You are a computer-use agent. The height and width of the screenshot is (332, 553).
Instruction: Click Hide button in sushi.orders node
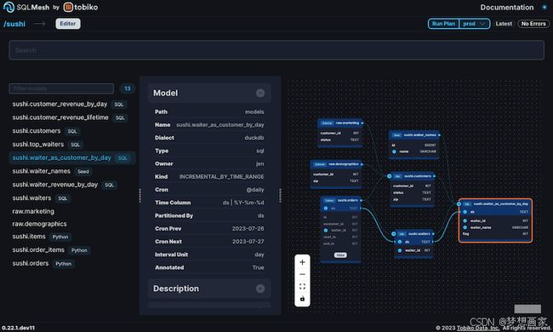pos(340,255)
